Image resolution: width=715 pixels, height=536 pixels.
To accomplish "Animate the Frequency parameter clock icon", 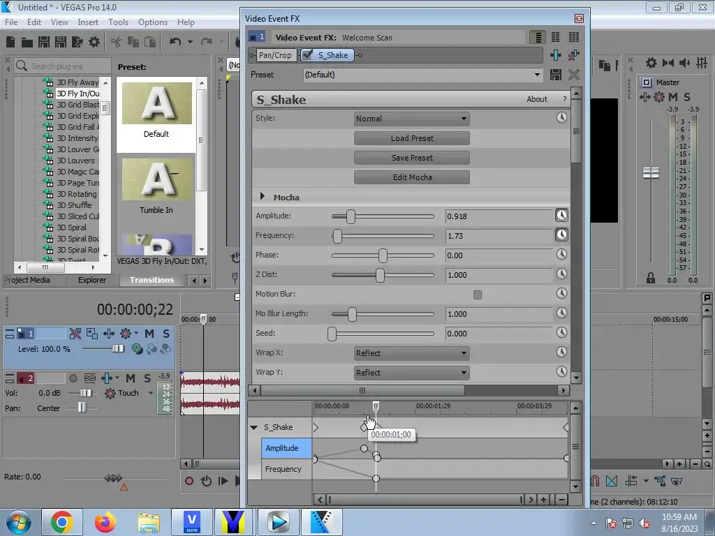I will click(x=561, y=234).
